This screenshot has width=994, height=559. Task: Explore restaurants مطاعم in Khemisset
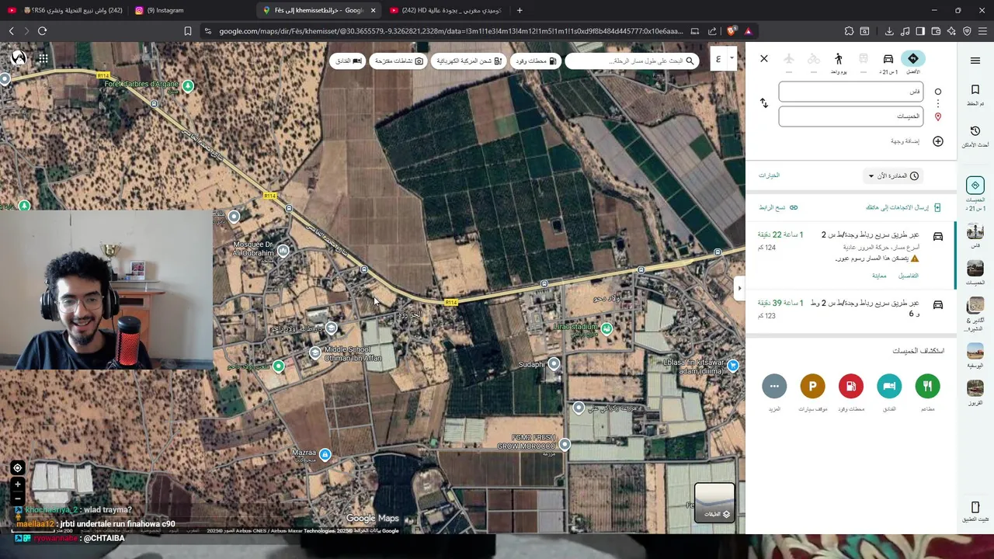click(x=927, y=386)
